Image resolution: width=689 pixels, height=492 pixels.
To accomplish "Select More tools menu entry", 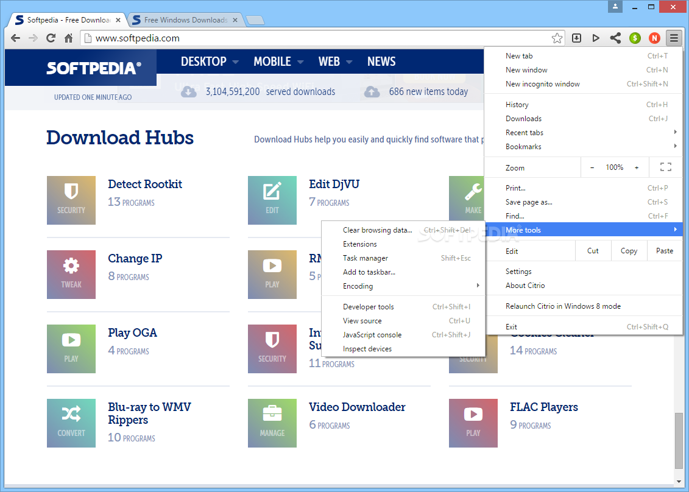I will [584, 230].
